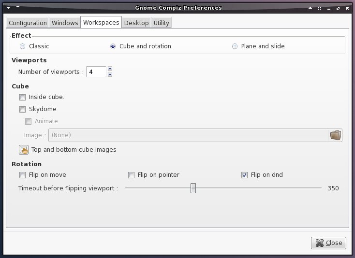Viewport: 355px width, 258px height.
Task: Click the Number of viewports label
Action: [x=51, y=72]
